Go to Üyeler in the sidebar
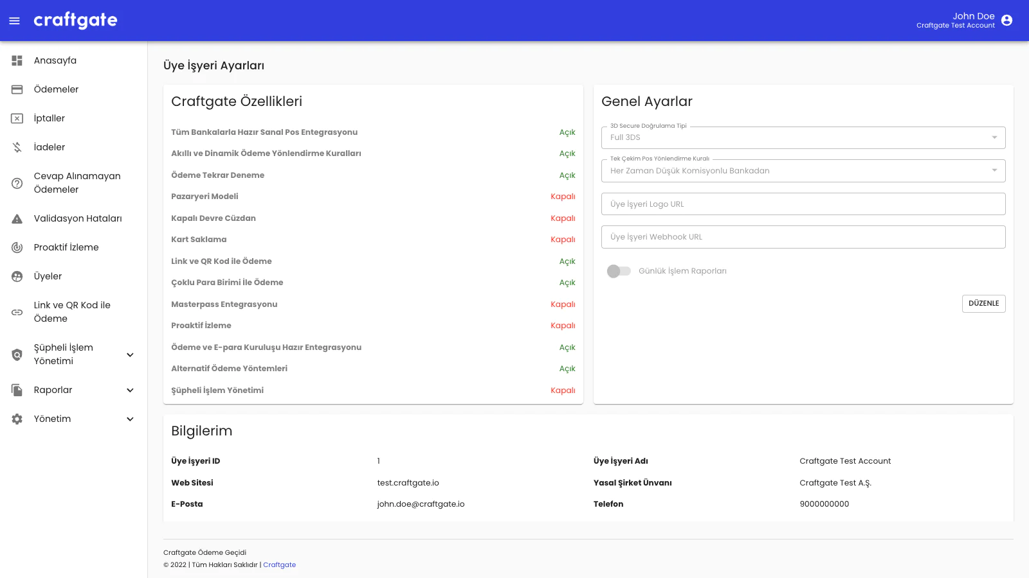Image resolution: width=1029 pixels, height=578 pixels. coord(48,276)
